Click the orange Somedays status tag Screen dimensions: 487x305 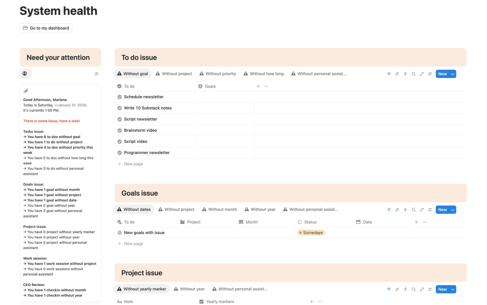click(x=311, y=232)
